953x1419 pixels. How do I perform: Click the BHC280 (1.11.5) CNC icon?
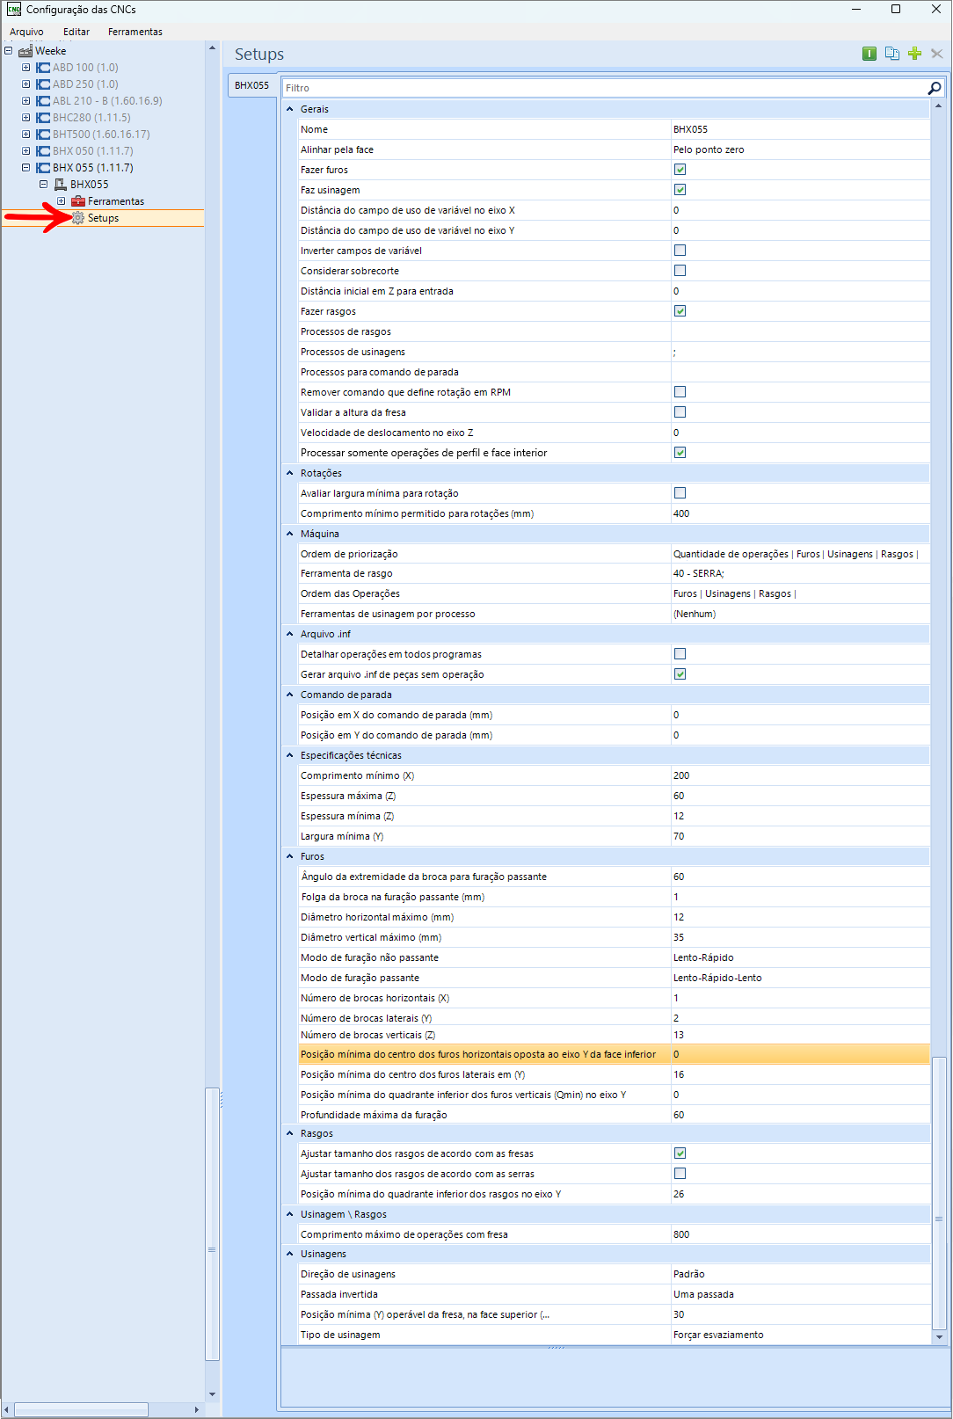tap(43, 118)
